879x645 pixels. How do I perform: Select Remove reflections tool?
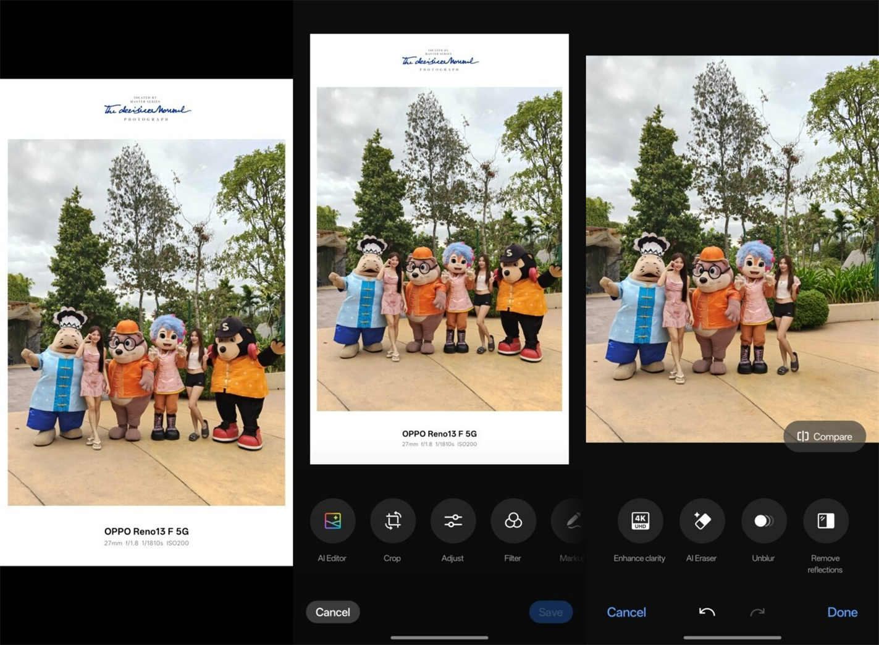pos(825,521)
